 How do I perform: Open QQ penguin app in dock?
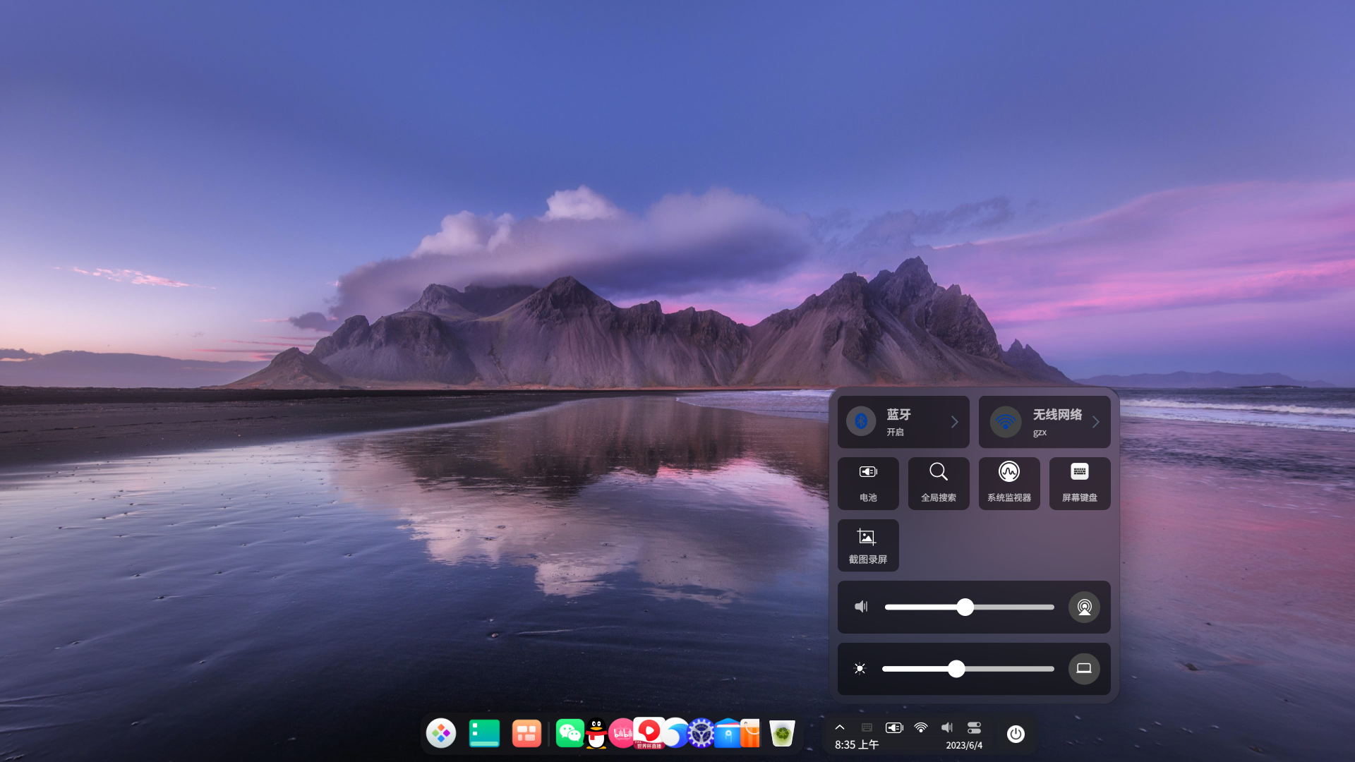click(x=596, y=734)
